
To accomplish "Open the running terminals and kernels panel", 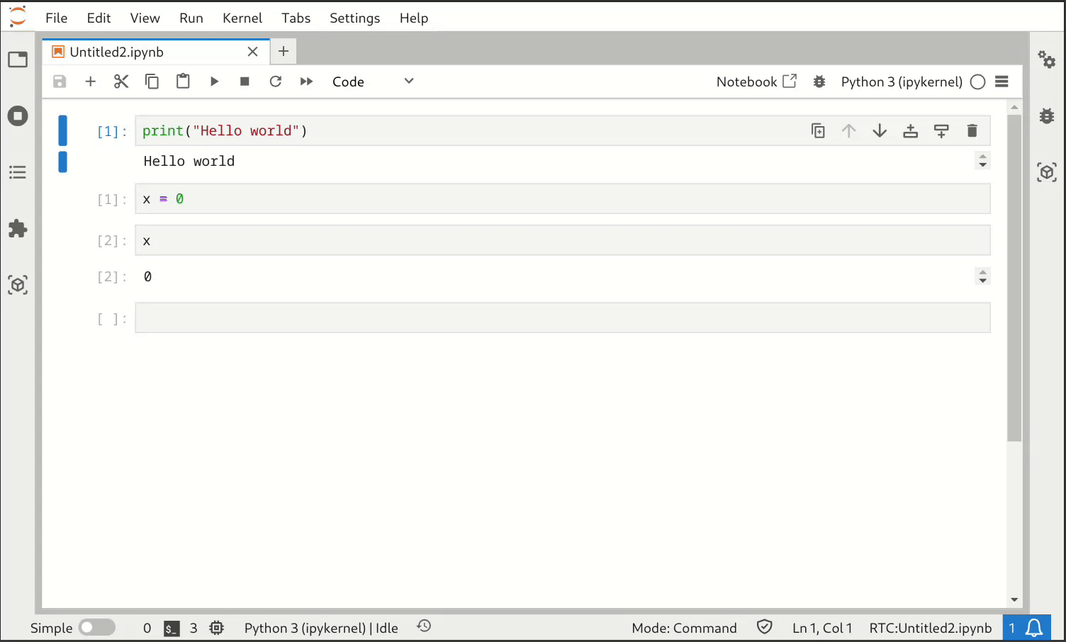I will pyautogui.click(x=18, y=116).
